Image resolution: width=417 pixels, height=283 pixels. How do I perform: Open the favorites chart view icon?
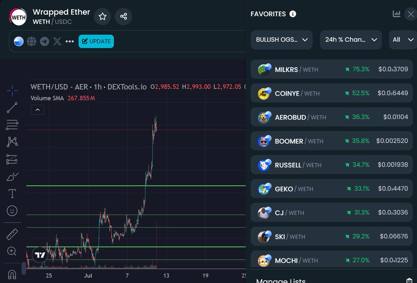(396, 14)
